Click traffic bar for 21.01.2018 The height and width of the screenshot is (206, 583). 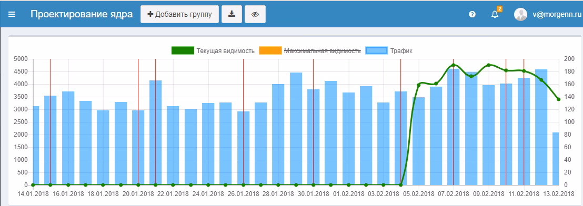[155, 132]
